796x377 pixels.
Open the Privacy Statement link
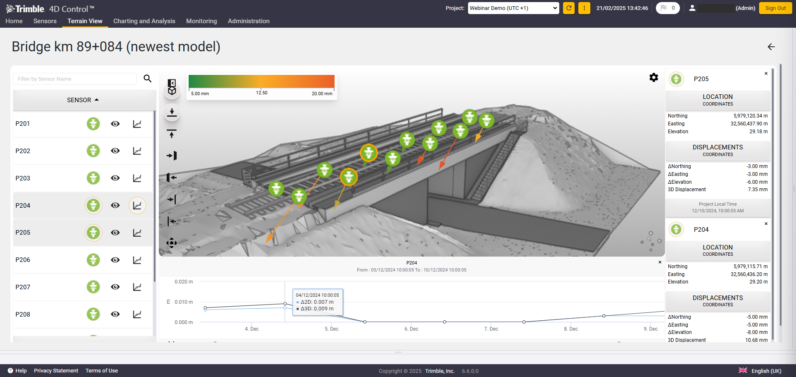click(56, 371)
